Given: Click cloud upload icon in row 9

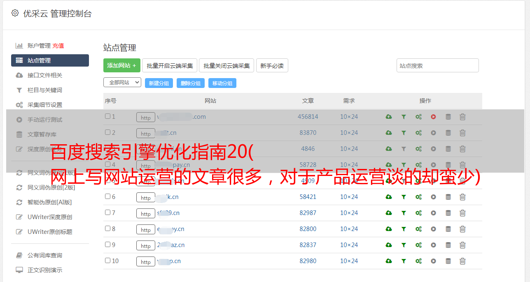Looking at the screenshot, I should tap(389, 245).
